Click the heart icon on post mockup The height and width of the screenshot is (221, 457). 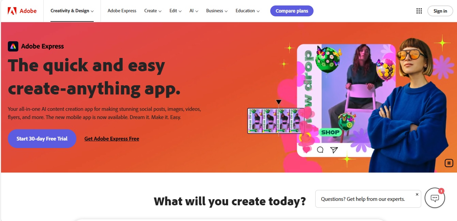pyautogui.click(x=307, y=150)
